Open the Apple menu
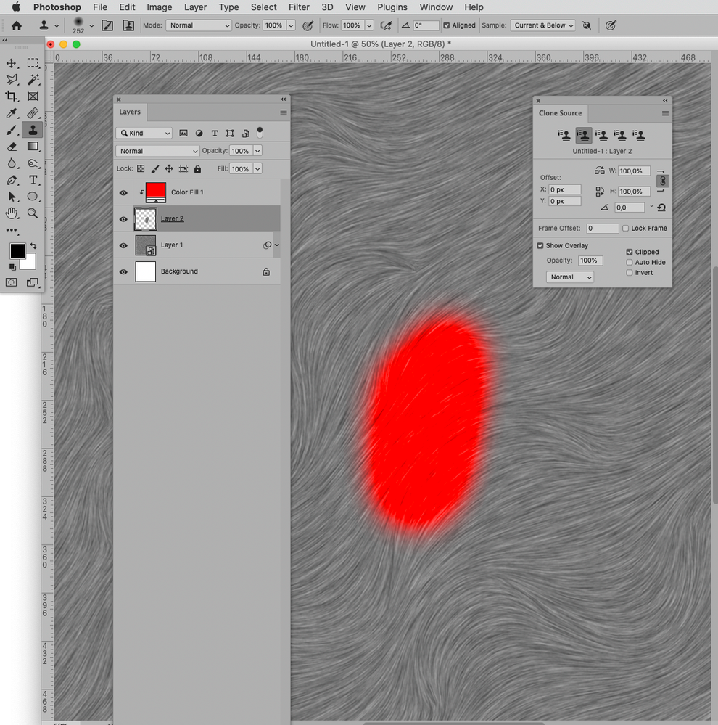Image resolution: width=718 pixels, height=725 pixels. click(16, 7)
